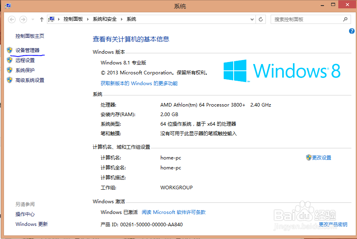Click the shield icon beside 设备管理器

point(10,50)
